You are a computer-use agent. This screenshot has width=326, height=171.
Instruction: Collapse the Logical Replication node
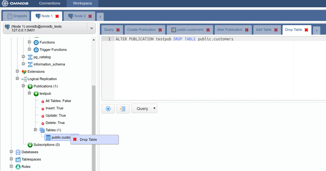17,79
